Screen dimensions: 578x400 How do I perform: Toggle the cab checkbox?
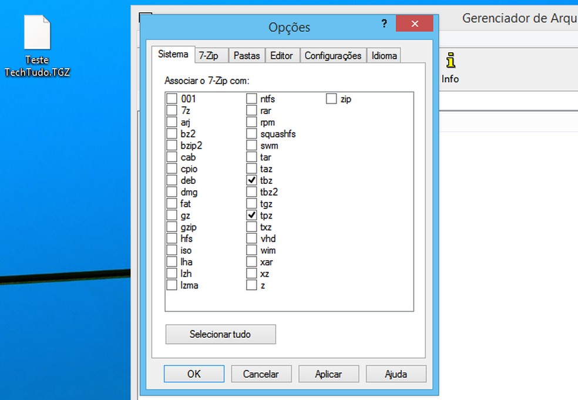(x=172, y=157)
